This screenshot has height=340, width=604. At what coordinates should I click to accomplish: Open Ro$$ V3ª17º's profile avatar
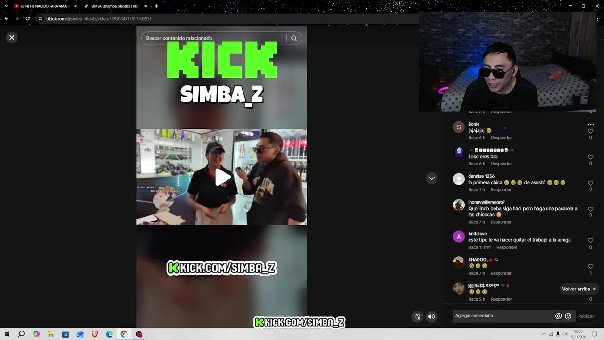click(459, 289)
